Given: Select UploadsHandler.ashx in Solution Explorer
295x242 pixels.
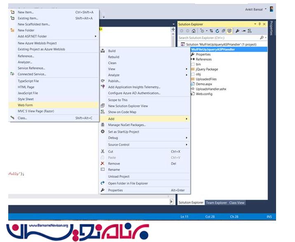Looking at the screenshot, I should tap(211, 89).
